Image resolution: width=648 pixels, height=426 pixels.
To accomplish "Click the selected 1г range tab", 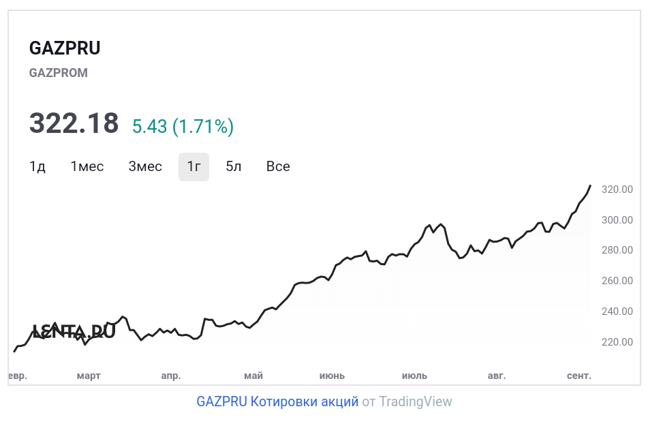I will (x=194, y=167).
